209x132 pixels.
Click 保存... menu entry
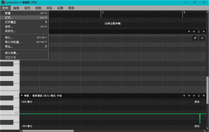tap(24, 27)
